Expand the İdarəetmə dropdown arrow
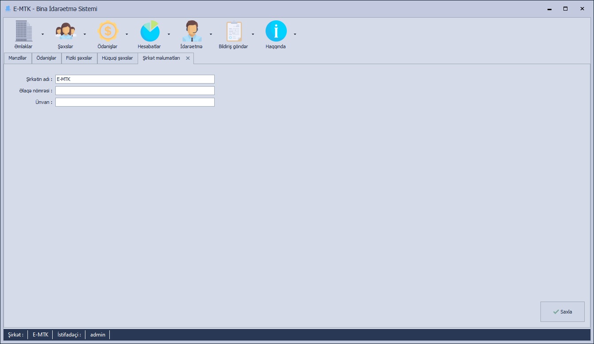The image size is (594, 344). [x=211, y=34]
